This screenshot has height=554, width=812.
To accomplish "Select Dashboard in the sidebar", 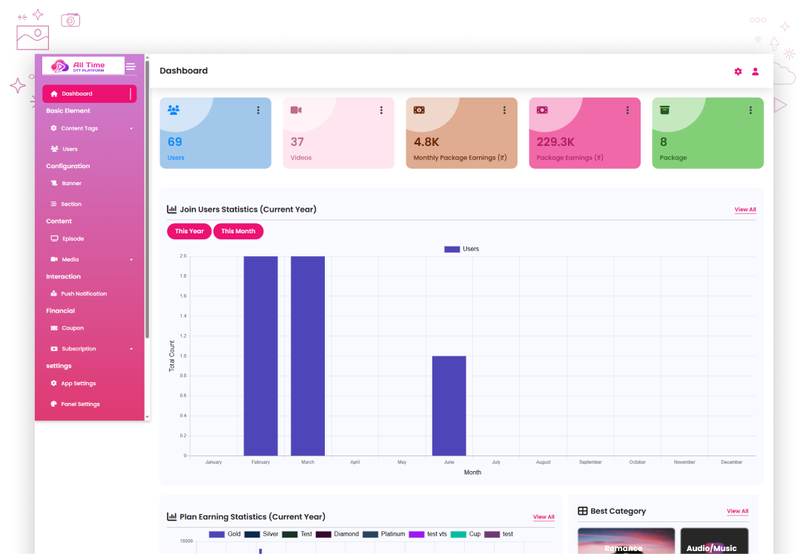I will [90, 93].
